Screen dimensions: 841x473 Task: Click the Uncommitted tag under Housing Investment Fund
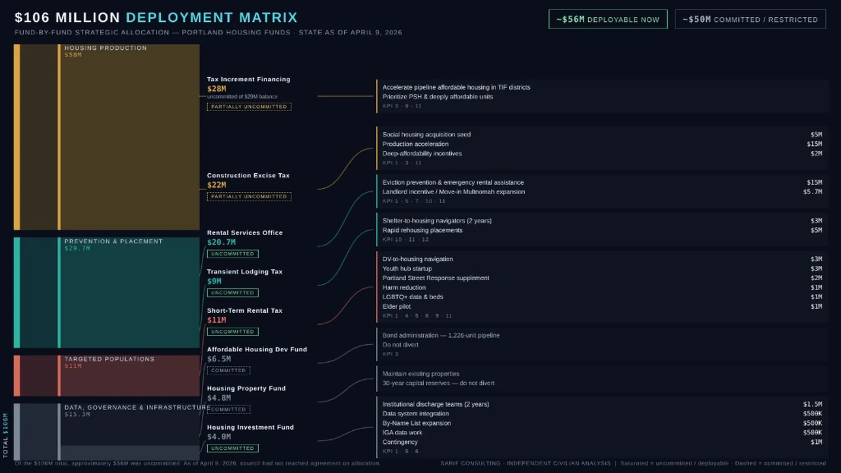232,448
